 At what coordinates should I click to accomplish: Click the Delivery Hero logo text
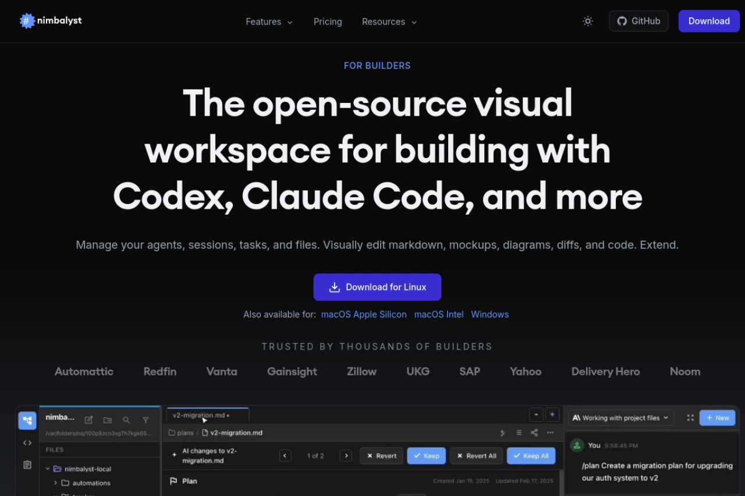tap(605, 372)
